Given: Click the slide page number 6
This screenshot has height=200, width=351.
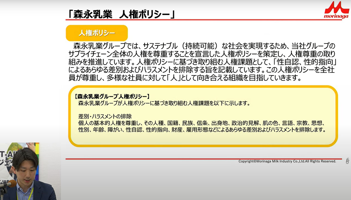Looking at the screenshot, I should [347, 161].
